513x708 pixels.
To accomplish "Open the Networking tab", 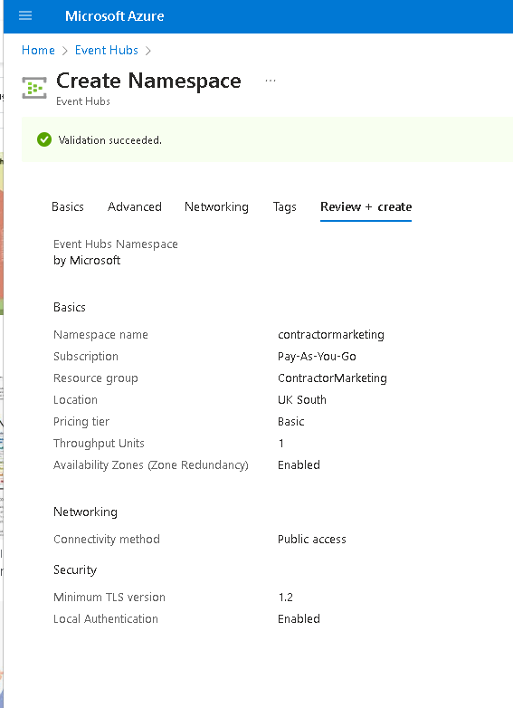I will coord(216,206).
